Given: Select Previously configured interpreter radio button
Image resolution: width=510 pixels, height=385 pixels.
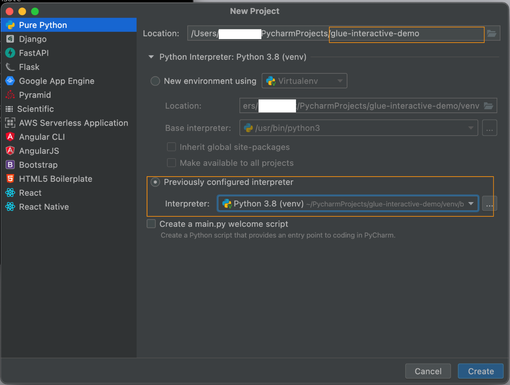Looking at the screenshot, I should [155, 182].
